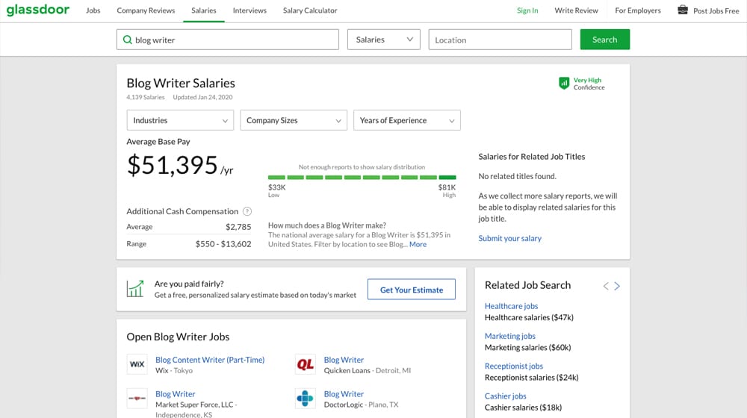Click the bar chart icon beside 'Are you paid fairly?'
The width and height of the screenshot is (747, 418).
tap(134, 289)
